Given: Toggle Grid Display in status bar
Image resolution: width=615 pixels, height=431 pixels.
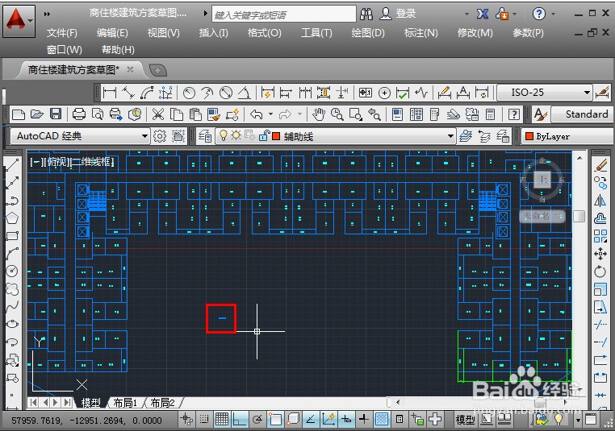Looking at the screenshot, I should tap(222, 420).
